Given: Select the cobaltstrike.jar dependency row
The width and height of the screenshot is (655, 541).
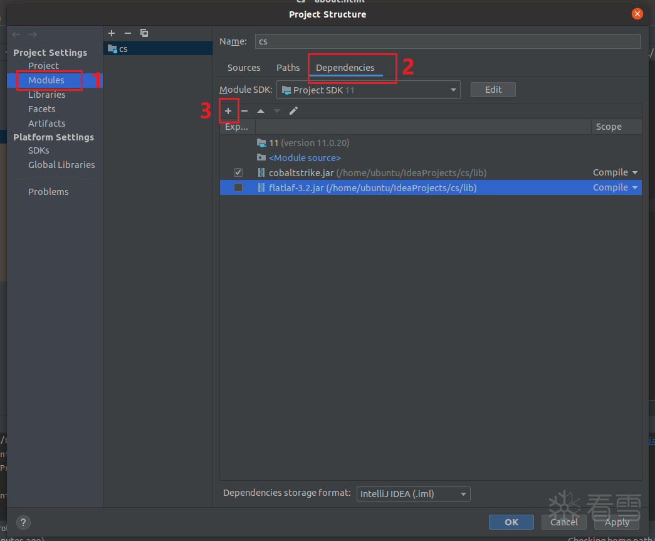Looking at the screenshot, I should coord(431,172).
